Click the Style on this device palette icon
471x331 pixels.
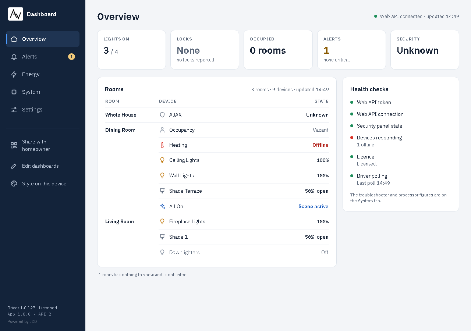14,184
